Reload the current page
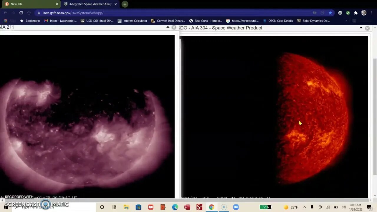Screen dimensions: 377x212 tap(21, 13)
